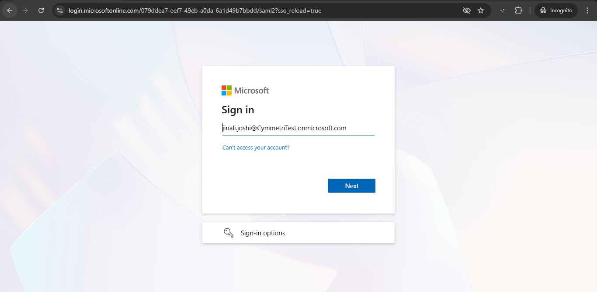Go back with the browser back arrow
Viewport: 597px width, 292px height.
point(10,10)
